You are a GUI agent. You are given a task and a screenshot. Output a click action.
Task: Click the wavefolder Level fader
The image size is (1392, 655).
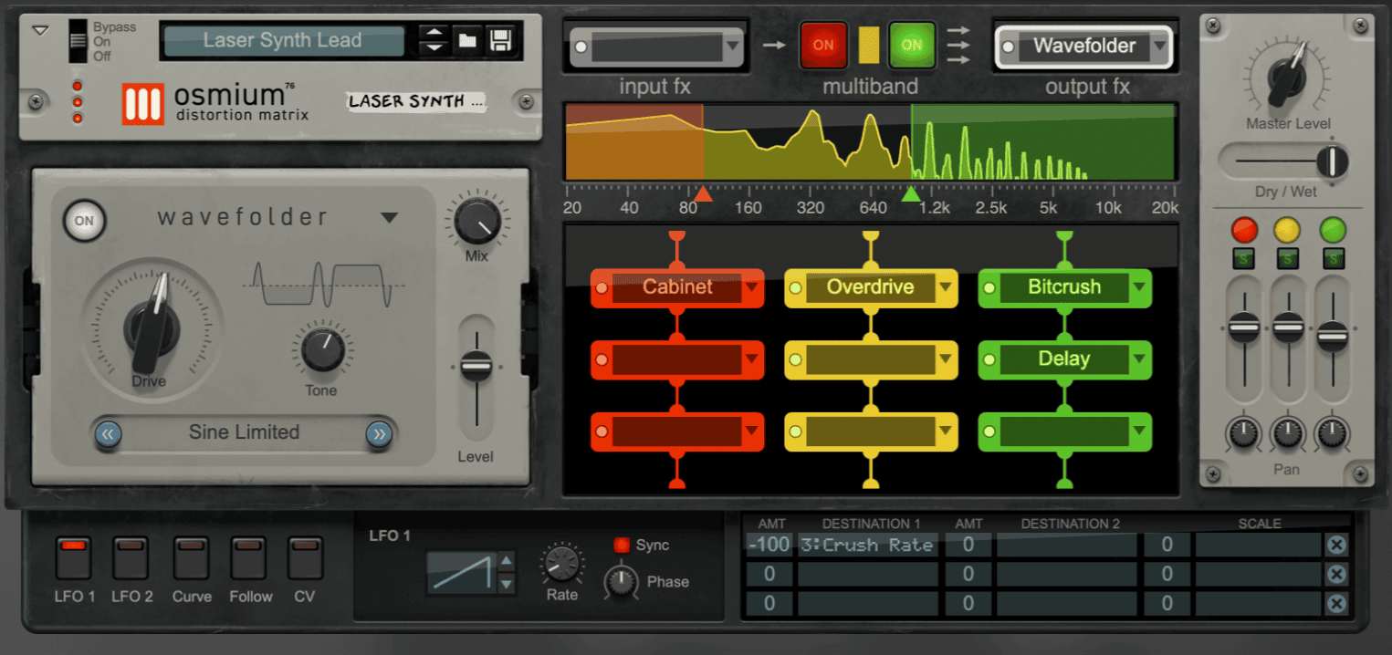pyautogui.click(x=476, y=367)
